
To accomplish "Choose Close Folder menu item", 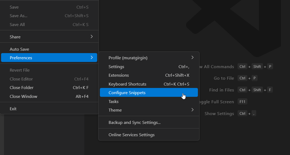I will (x=49, y=88).
